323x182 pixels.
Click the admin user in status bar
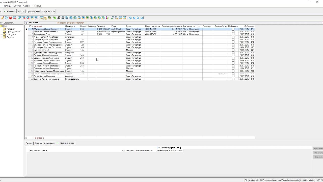[x=311, y=180]
